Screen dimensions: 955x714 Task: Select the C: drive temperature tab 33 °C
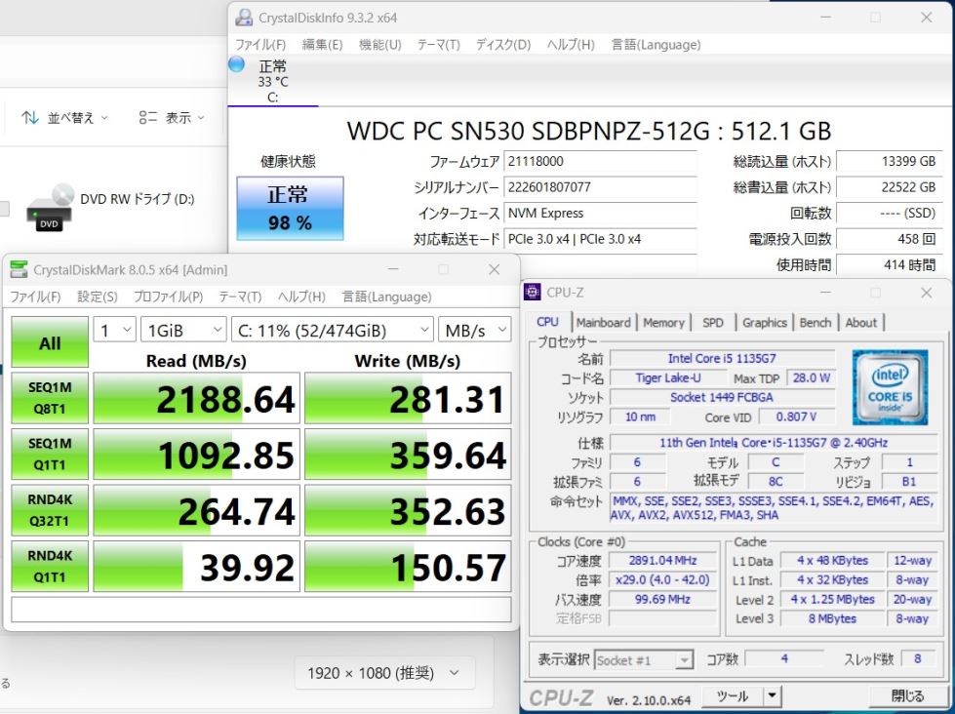coord(273,82)
